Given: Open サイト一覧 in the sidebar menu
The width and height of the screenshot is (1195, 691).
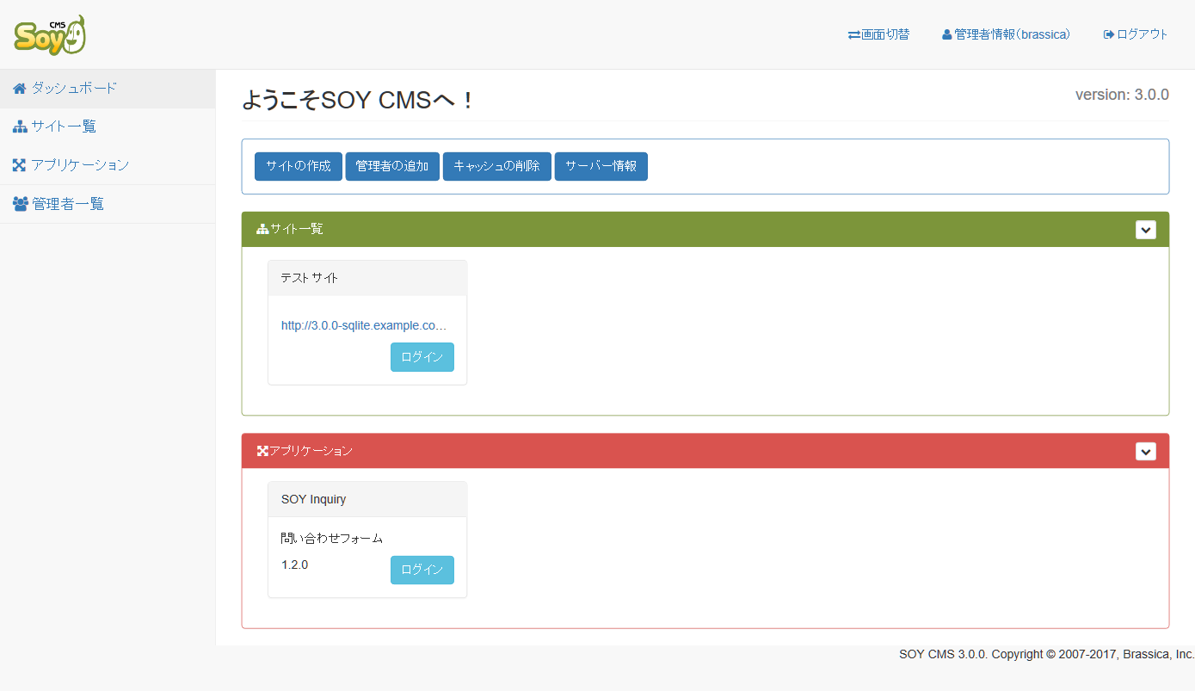Looking at the screenshot, I should click(108, 127).
